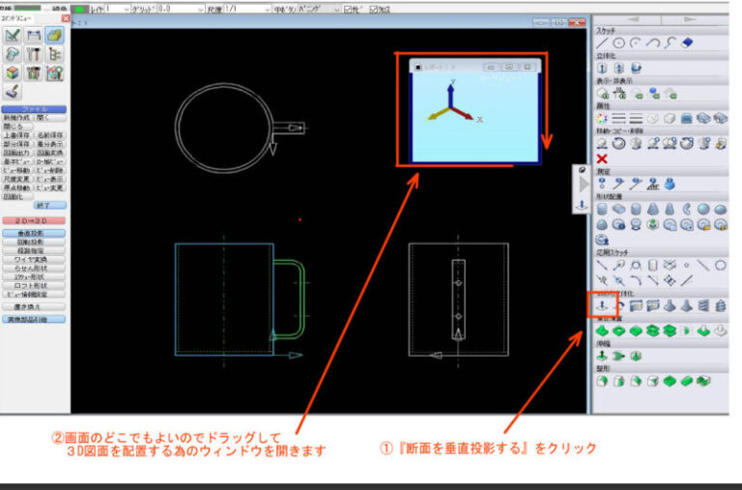Click the 置き換え button
The image size is (742, 490).
(34, 306)
